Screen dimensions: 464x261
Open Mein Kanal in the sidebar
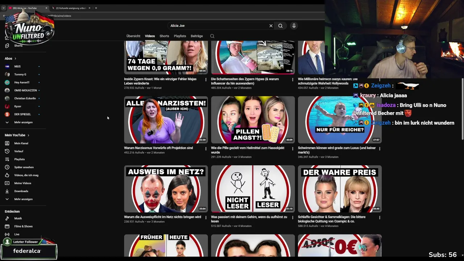pos(21,143)
